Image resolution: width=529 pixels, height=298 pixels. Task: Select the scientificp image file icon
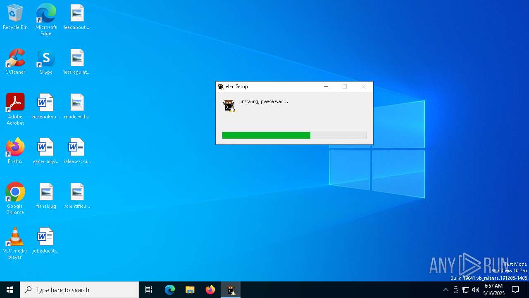77,196
